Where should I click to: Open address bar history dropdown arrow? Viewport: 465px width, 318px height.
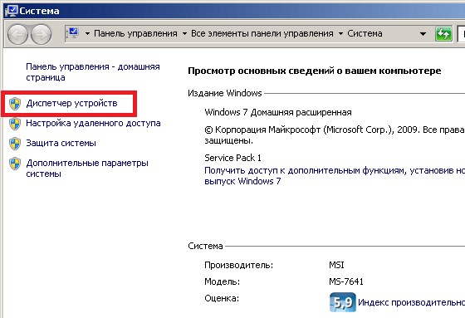coord(423,34)
